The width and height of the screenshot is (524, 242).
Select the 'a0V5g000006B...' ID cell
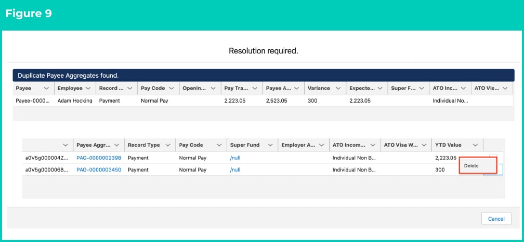tap(47, 169)
